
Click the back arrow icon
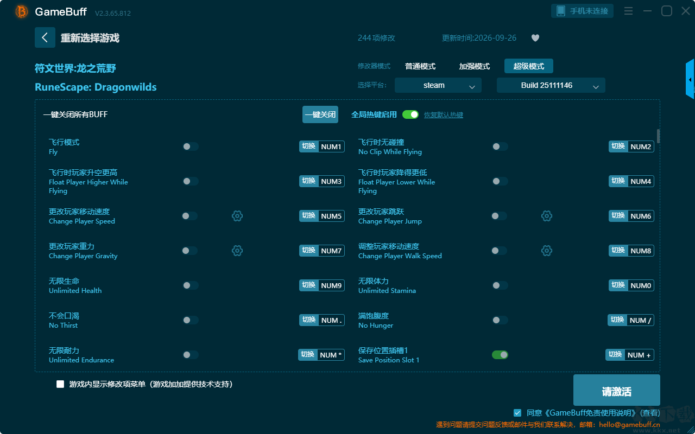click(x=45, y=37)
